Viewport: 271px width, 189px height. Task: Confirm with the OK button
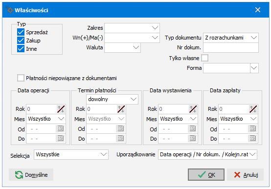(206, 175)
